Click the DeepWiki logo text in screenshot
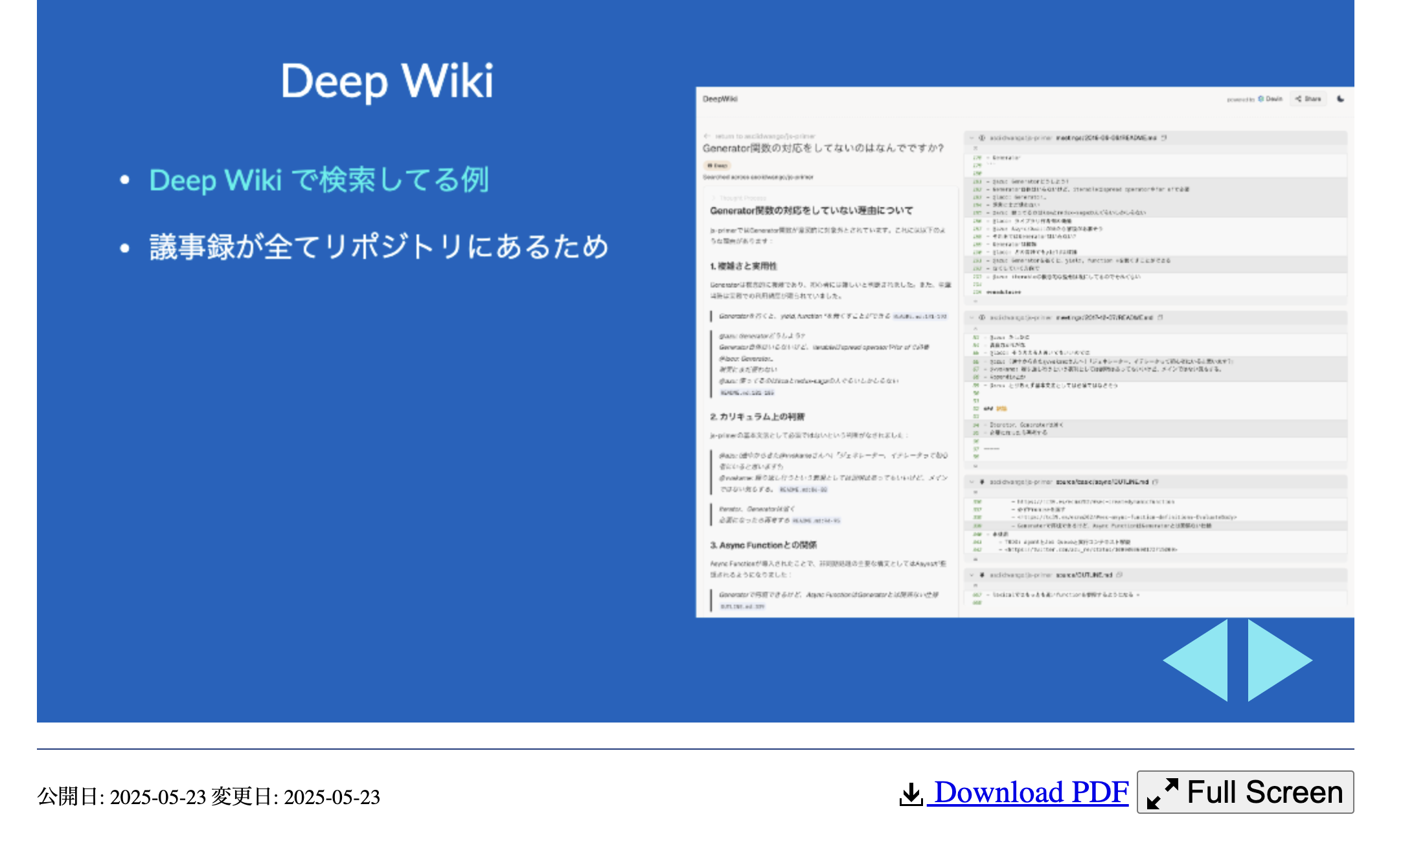 [x=720, y=99]
